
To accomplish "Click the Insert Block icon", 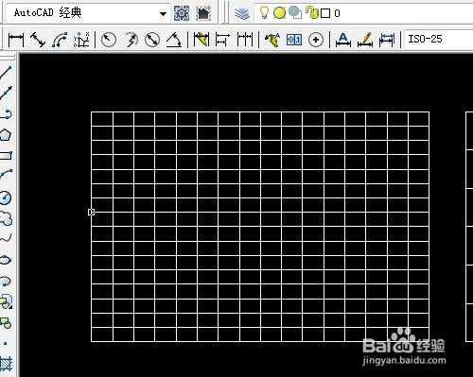I will (x=6, y=301).
